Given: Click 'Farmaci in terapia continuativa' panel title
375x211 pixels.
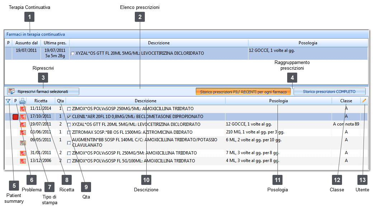Looking at the screenshot, I should (x=35, y=34).
